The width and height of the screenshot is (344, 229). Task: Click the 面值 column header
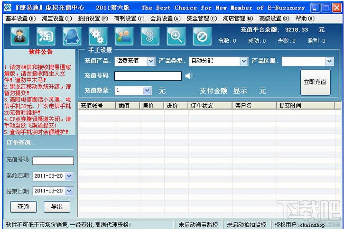point(128,106)
